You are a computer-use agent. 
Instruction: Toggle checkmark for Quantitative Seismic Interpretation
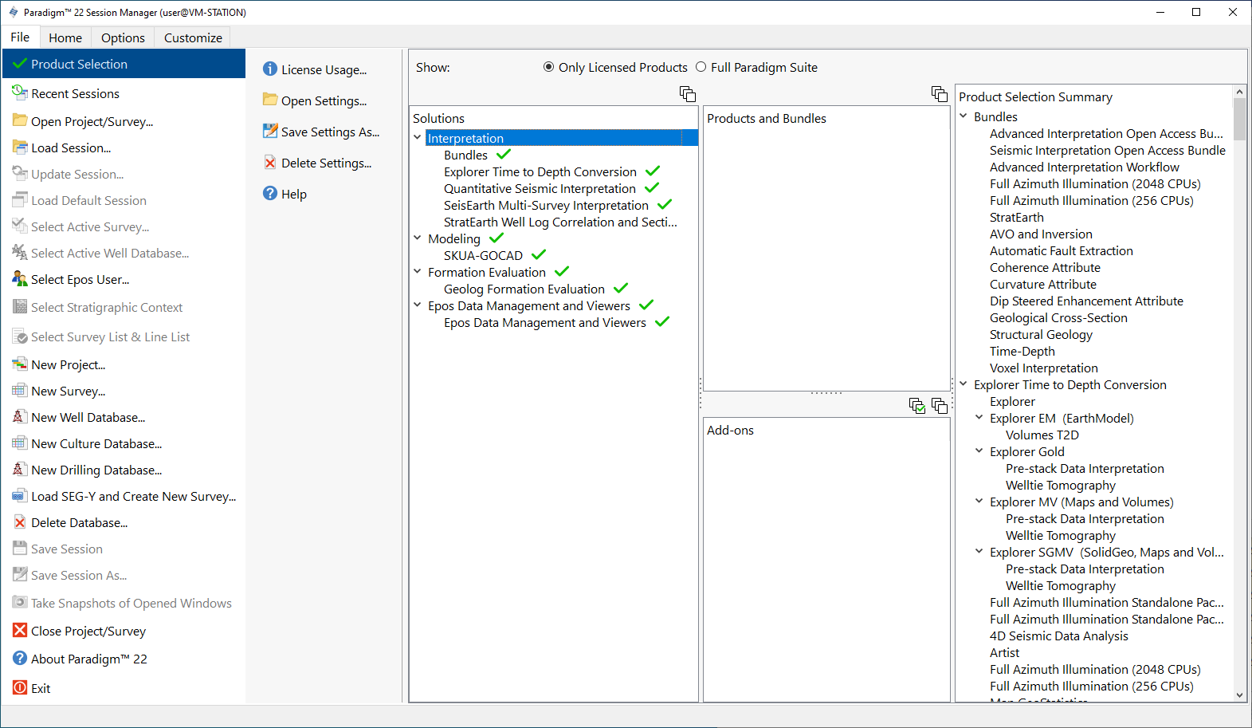coord(652,187)
